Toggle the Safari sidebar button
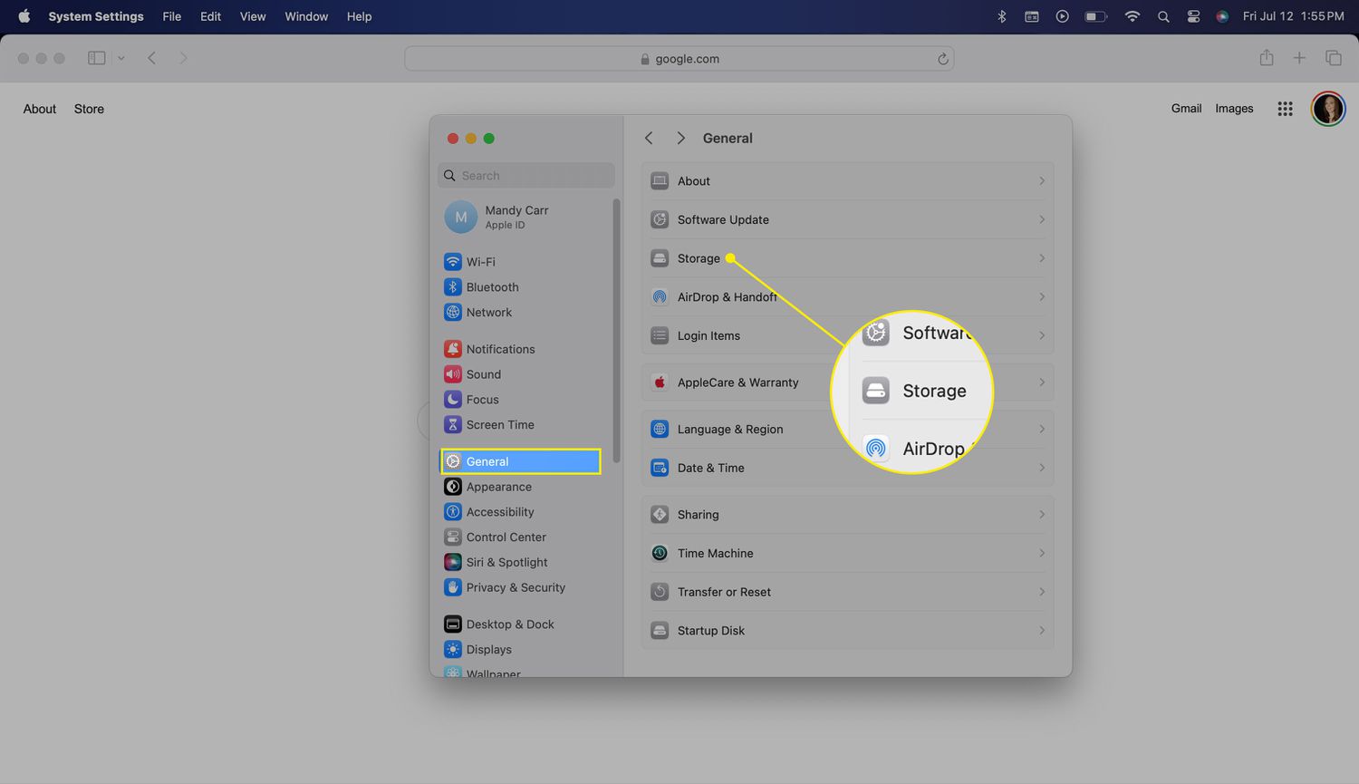This screenshot has height=784, width=1359. (96, 58)
